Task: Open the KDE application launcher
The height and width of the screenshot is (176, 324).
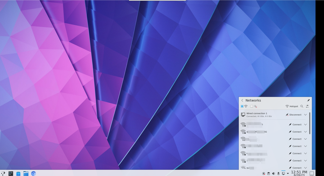Action: [3, 173]
